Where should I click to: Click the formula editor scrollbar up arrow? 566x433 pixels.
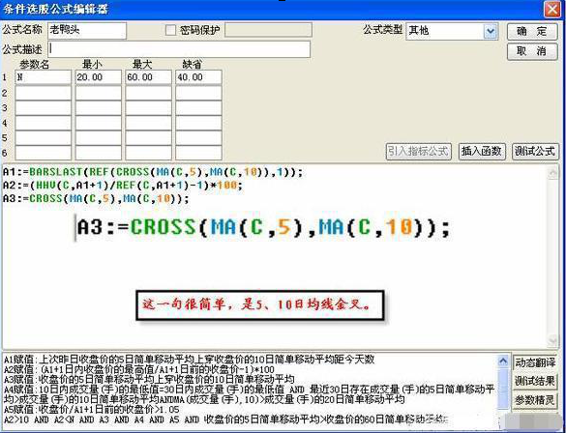pos(552,173)
